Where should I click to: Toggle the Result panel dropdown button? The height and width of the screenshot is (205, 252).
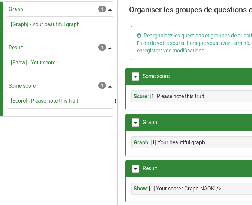pyautogui.click(x=135, y=169)
